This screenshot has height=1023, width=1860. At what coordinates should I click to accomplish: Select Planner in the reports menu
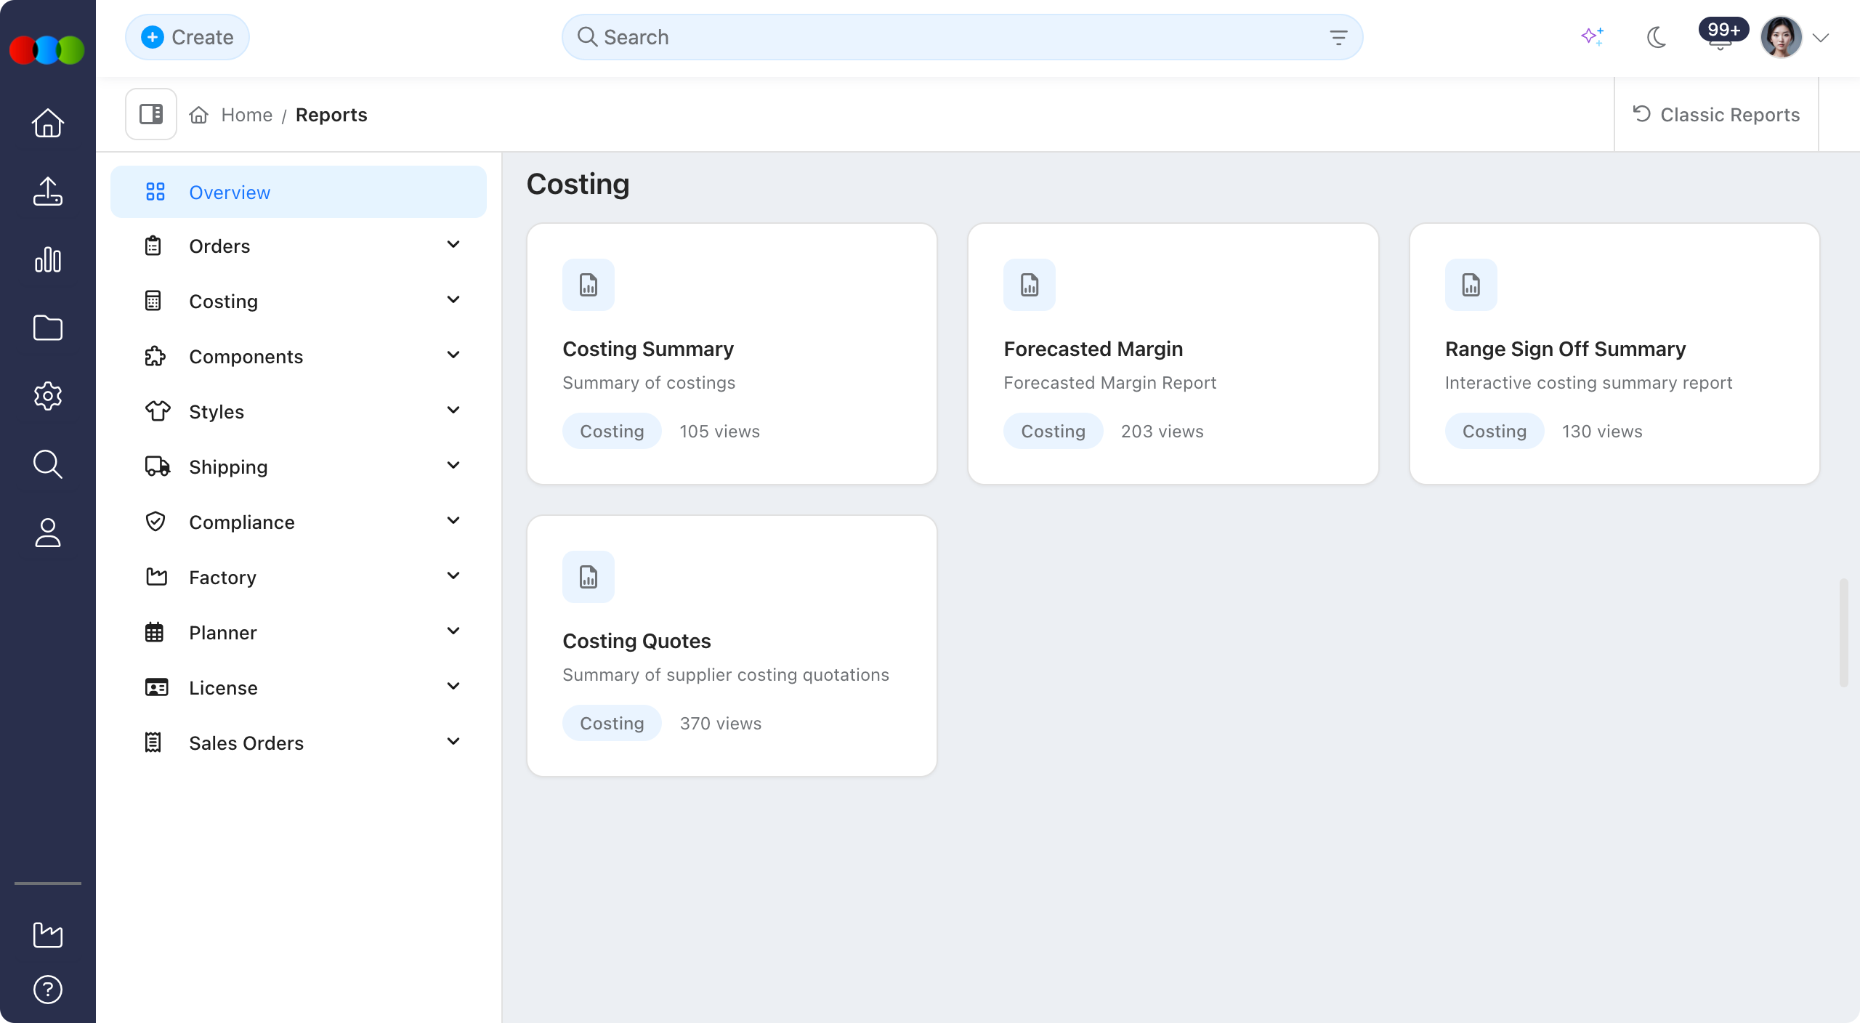tap(299, 632)
